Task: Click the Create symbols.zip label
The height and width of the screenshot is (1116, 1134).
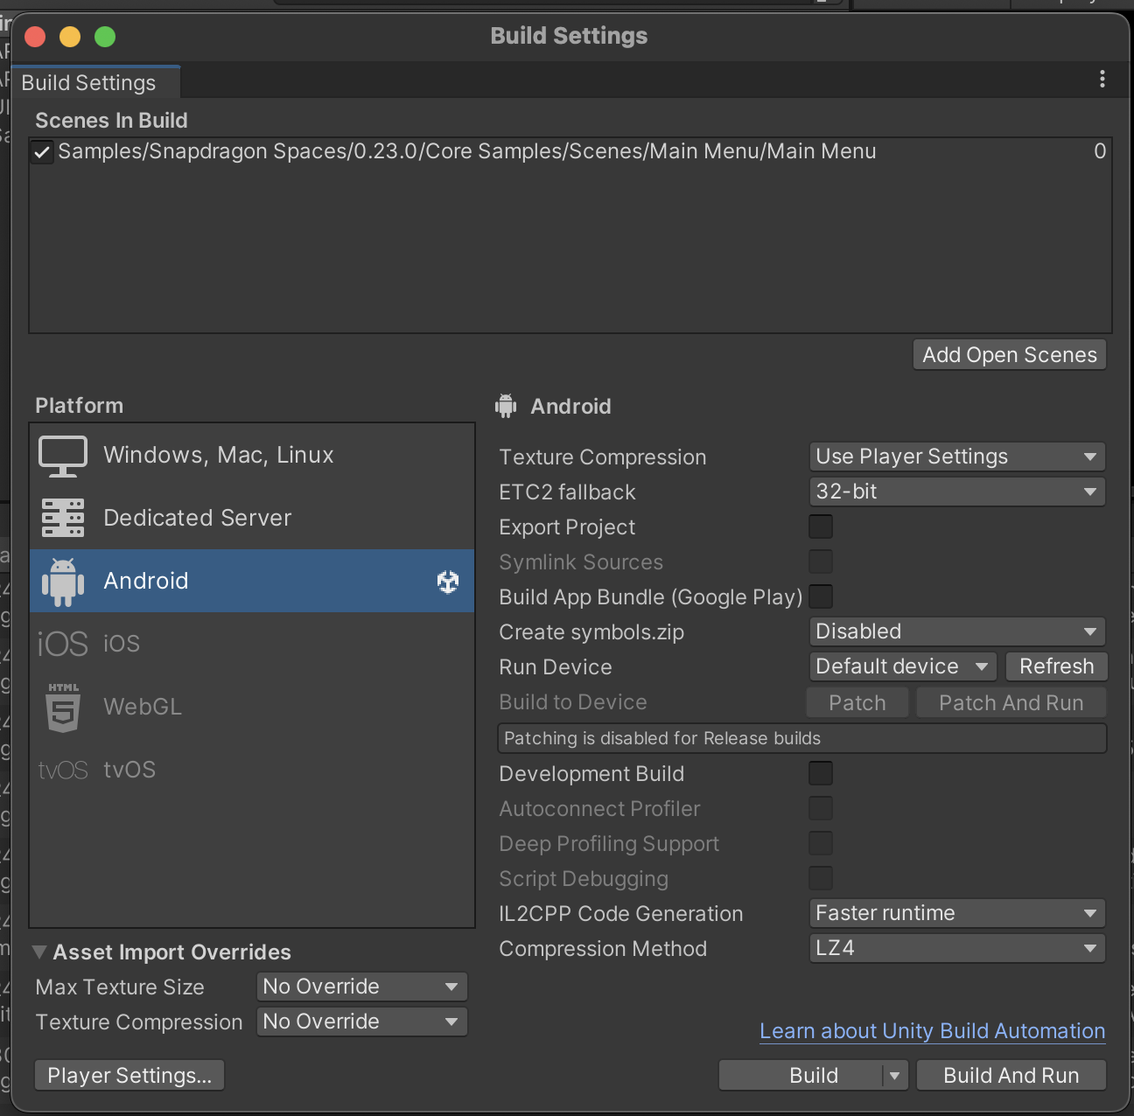Action: [591, 632]
